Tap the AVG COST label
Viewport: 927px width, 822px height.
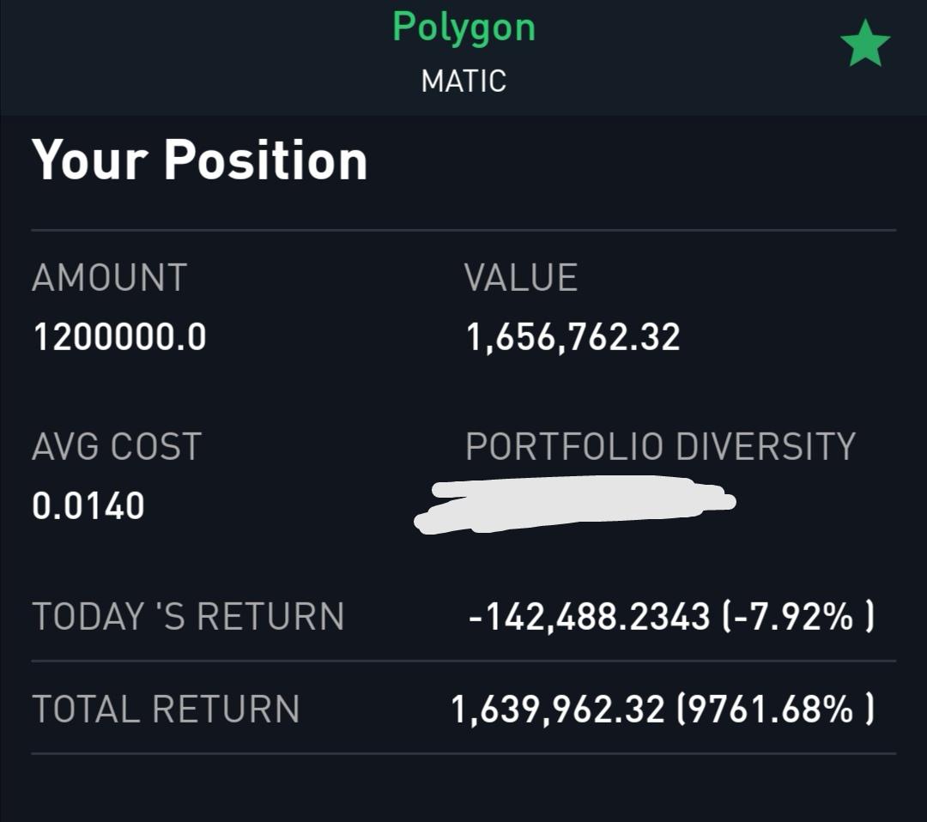pos(116,446)
